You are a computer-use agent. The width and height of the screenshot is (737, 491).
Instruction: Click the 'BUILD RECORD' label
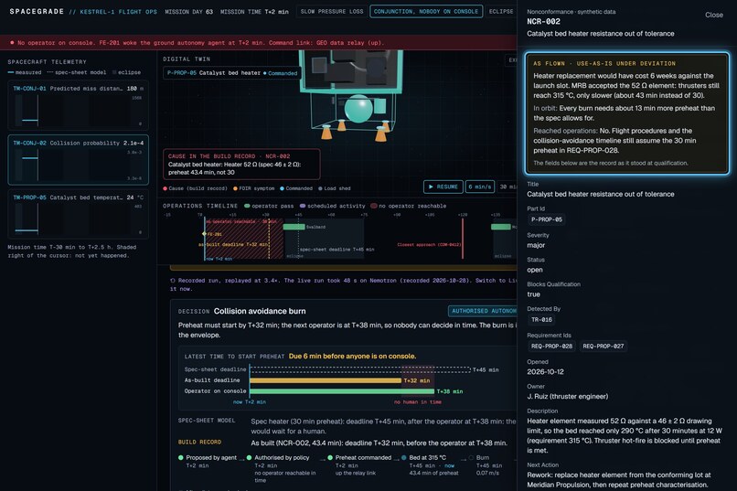[x=199, y=443]
